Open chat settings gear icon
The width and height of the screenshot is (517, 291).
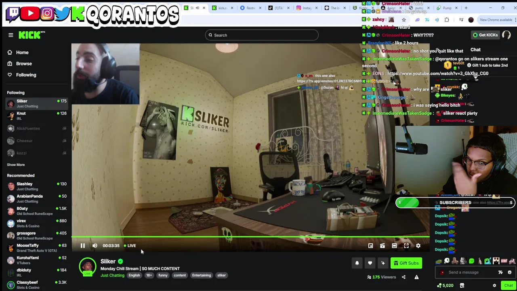tap(494, 286)
